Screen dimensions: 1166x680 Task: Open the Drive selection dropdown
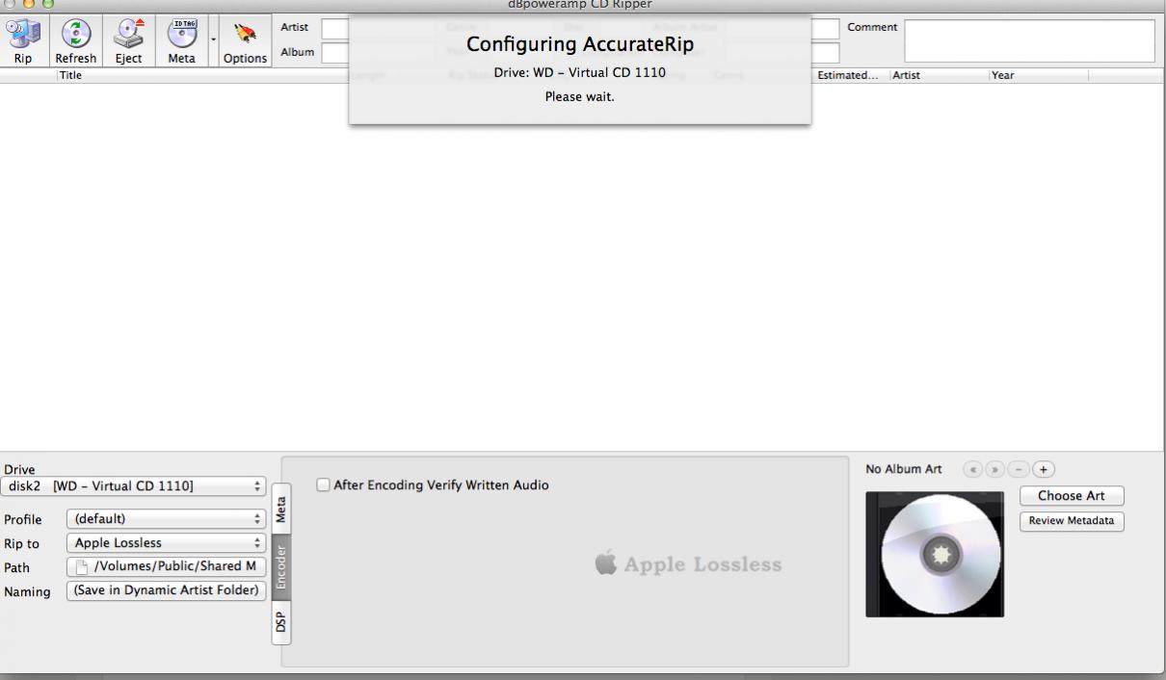click(133, 486)
